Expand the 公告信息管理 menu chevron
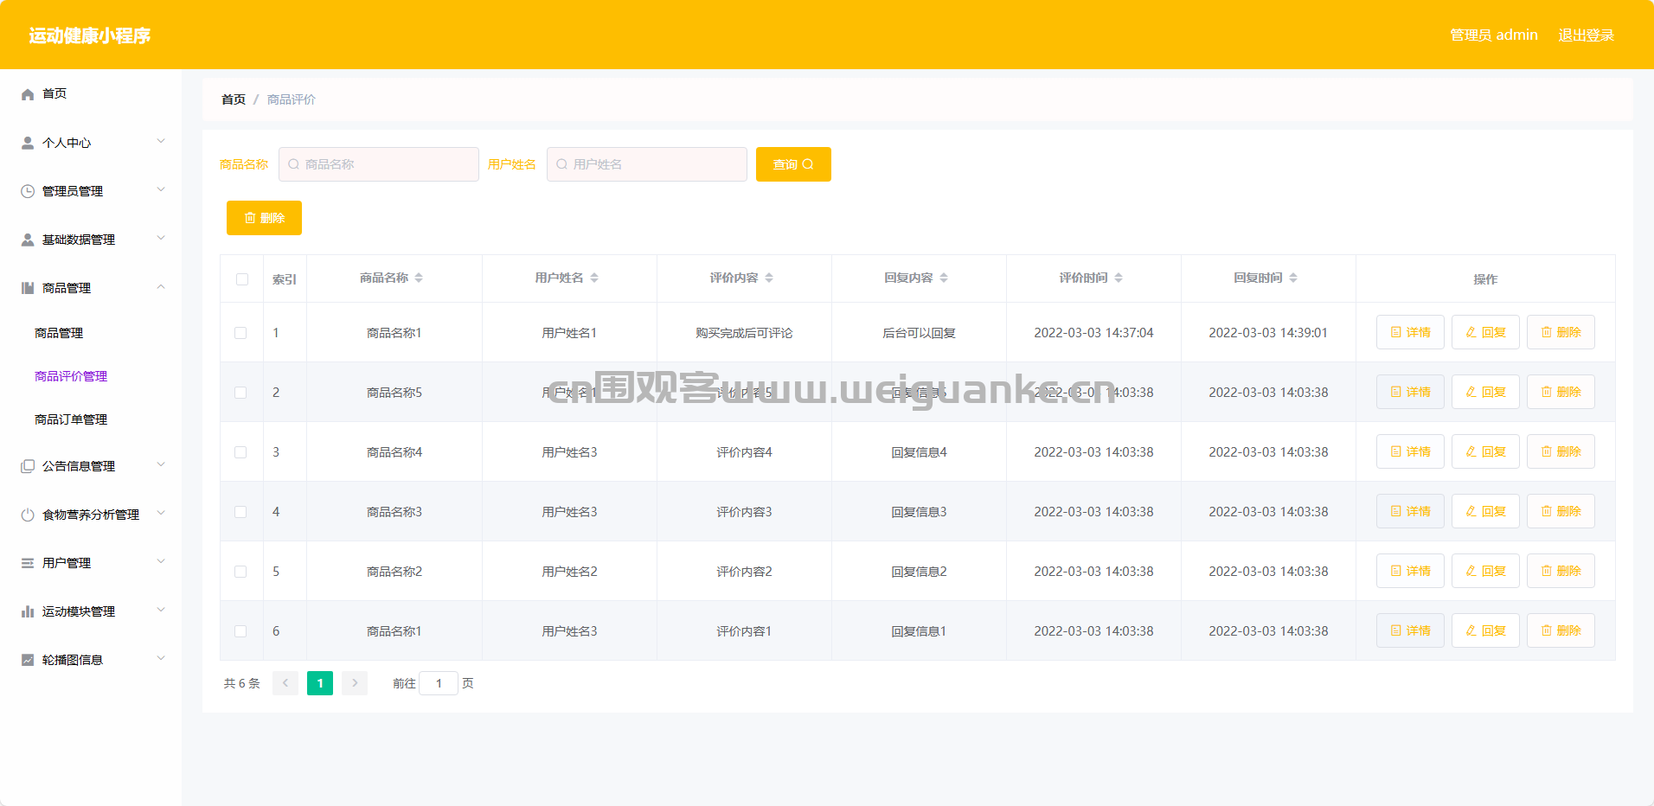Viewport: 1654px width, 806px height. pyautogui.click(x=161, y=464)
